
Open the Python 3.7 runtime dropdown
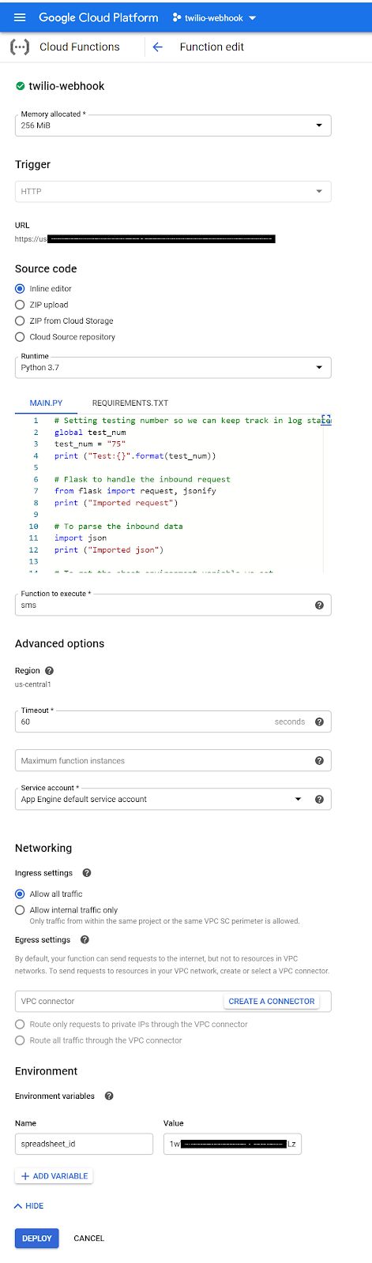(x=173, y=367)
